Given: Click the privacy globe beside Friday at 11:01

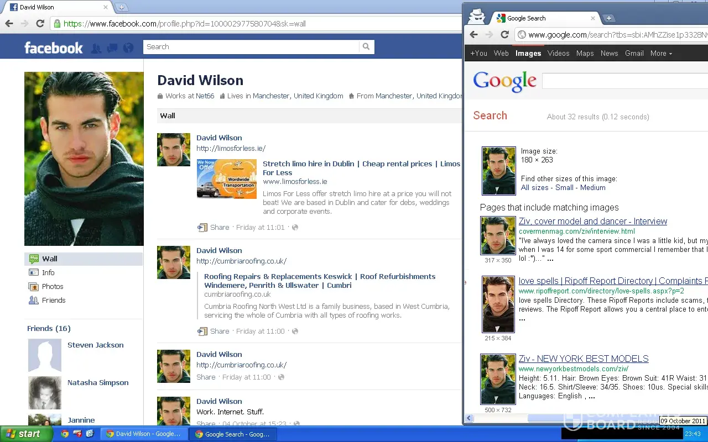Looking at the screenshot, I should pyautogui.click(x=295, y=227).
